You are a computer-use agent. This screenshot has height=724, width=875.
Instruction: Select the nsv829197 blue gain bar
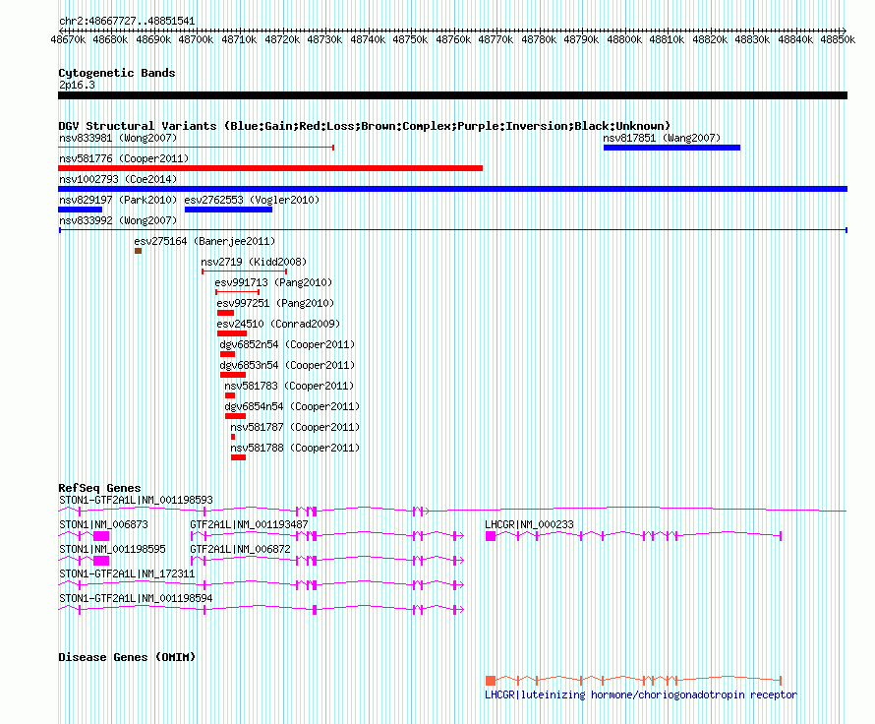point(80,210)
